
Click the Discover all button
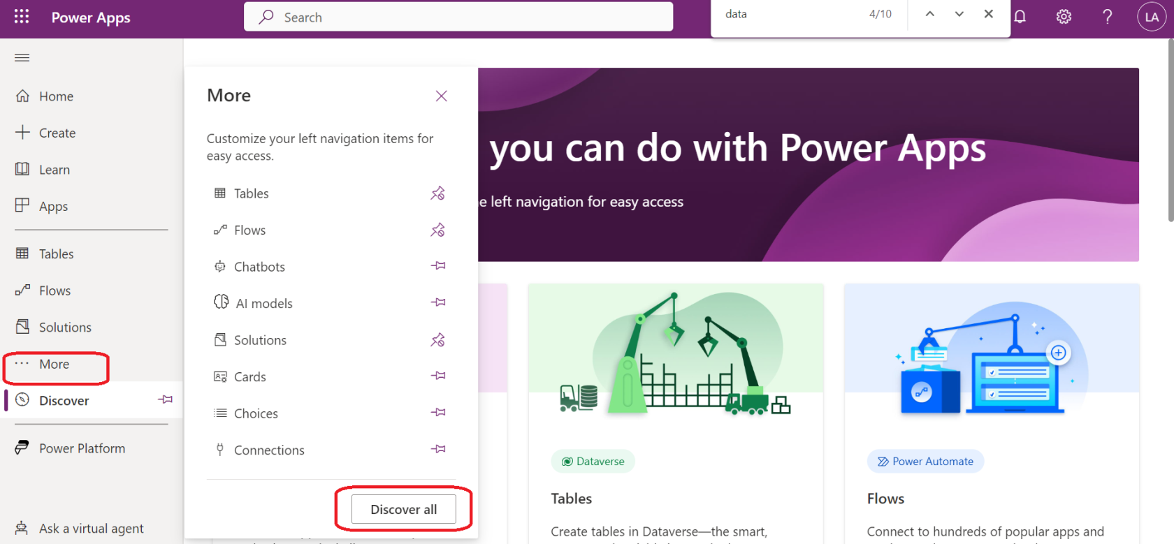404,509
